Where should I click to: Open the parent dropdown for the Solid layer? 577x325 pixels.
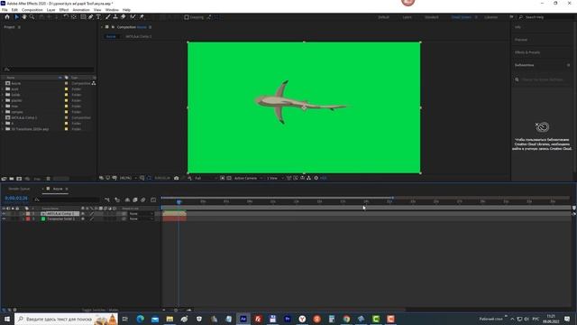tap(141, 218)
